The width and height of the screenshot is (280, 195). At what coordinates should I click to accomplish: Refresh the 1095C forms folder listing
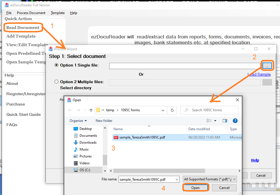click(x=172, y=110)
